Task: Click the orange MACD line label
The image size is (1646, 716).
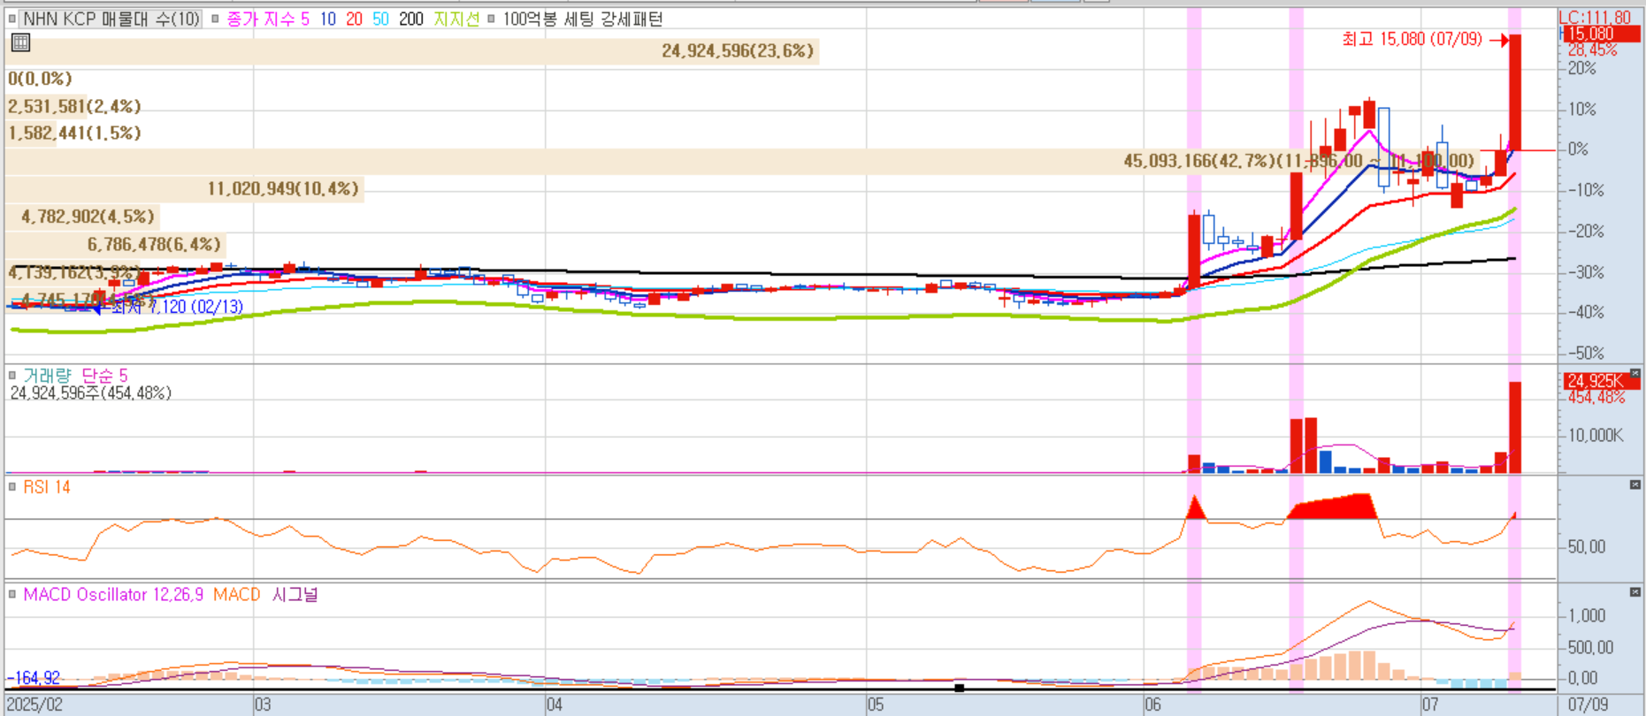Action: (236, 595)
